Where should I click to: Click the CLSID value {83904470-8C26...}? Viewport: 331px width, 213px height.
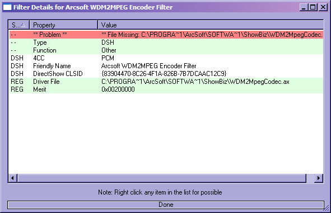pyautogui.click(x=164, y=74)
